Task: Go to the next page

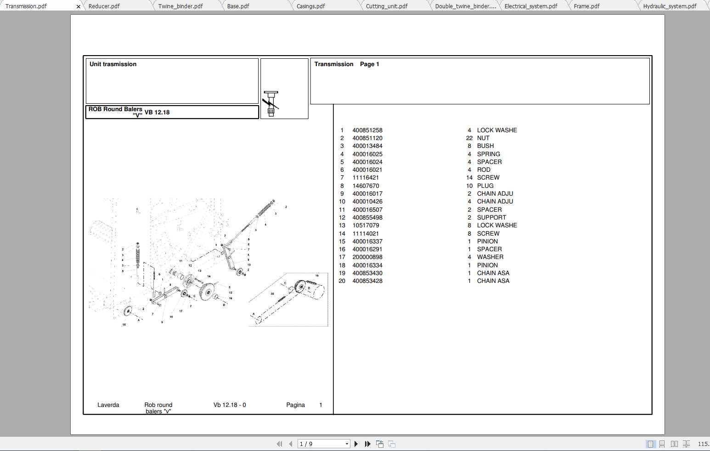Action: click(356, 444)
